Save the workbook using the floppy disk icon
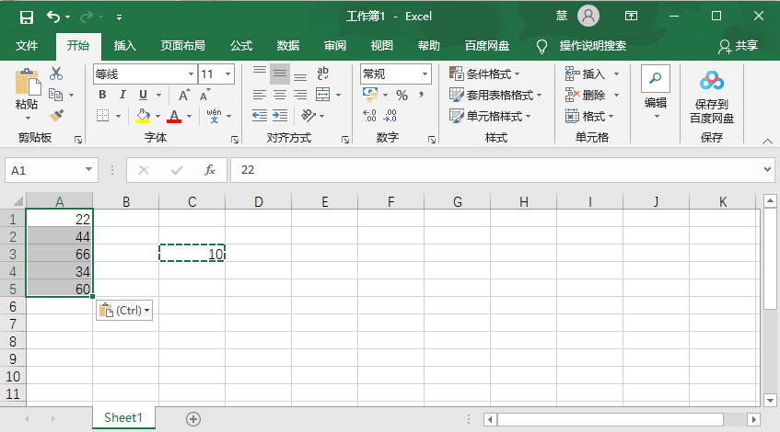 tap(26, 17)
